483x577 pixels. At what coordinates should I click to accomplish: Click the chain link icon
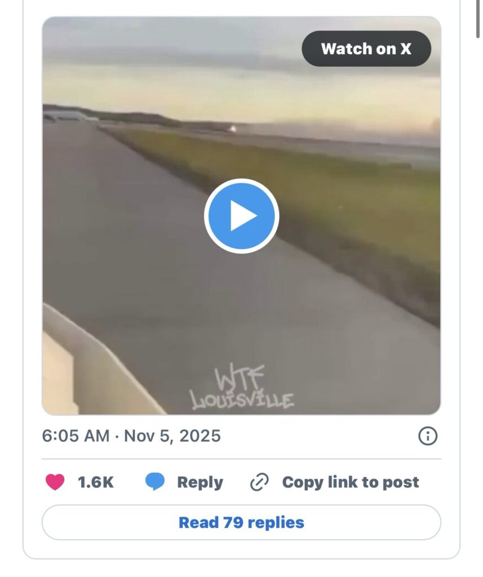(x=259, y=482)
